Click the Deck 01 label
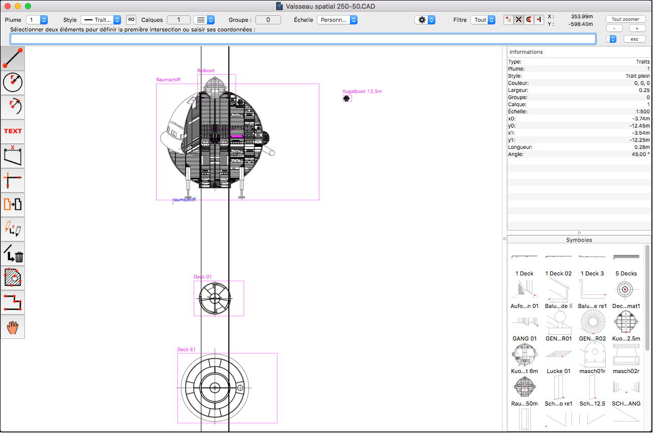 click(x=202, y=277)
